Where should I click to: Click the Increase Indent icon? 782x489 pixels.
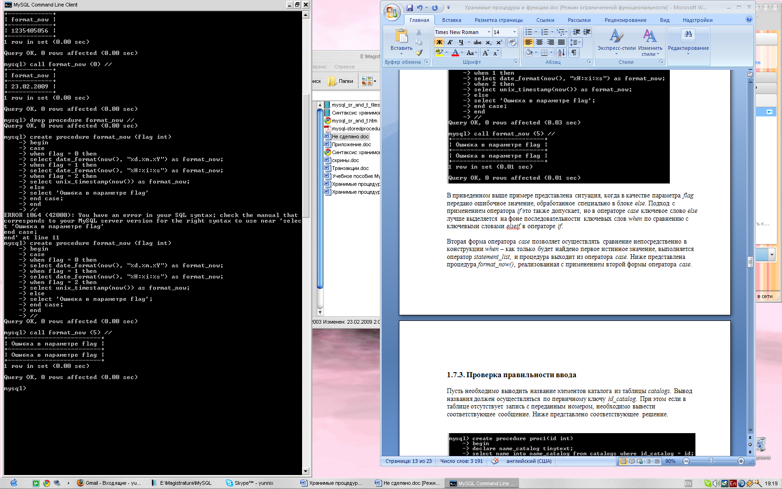pos(586,32)
